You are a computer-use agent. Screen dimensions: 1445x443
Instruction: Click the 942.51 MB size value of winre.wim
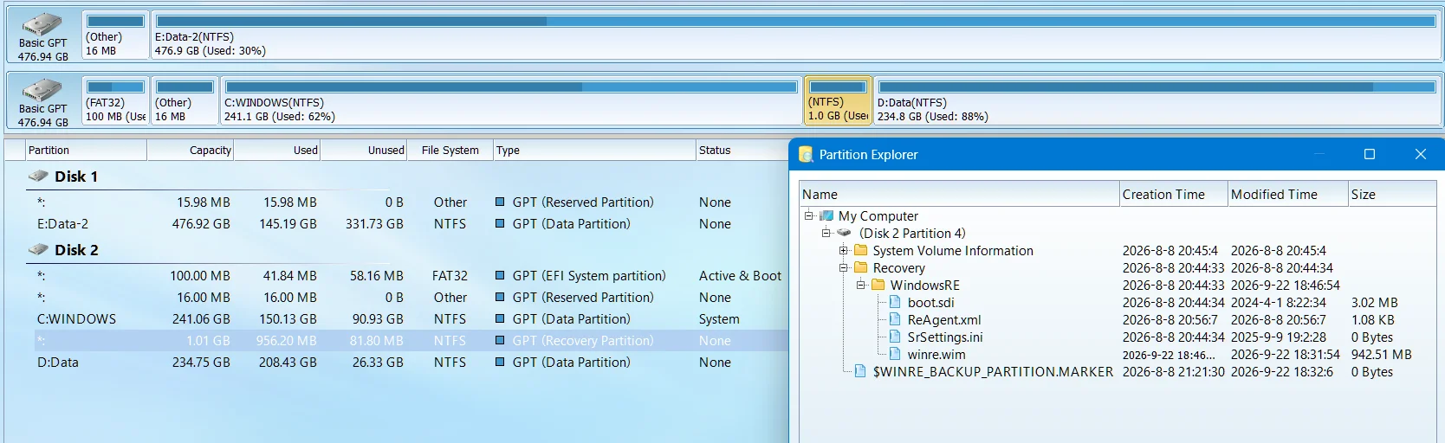(1381, 355)
